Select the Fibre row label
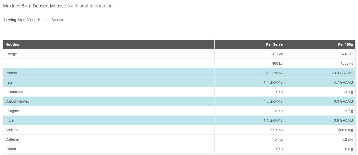The height and width of the screenshot is (155, 358). [10, 120]
